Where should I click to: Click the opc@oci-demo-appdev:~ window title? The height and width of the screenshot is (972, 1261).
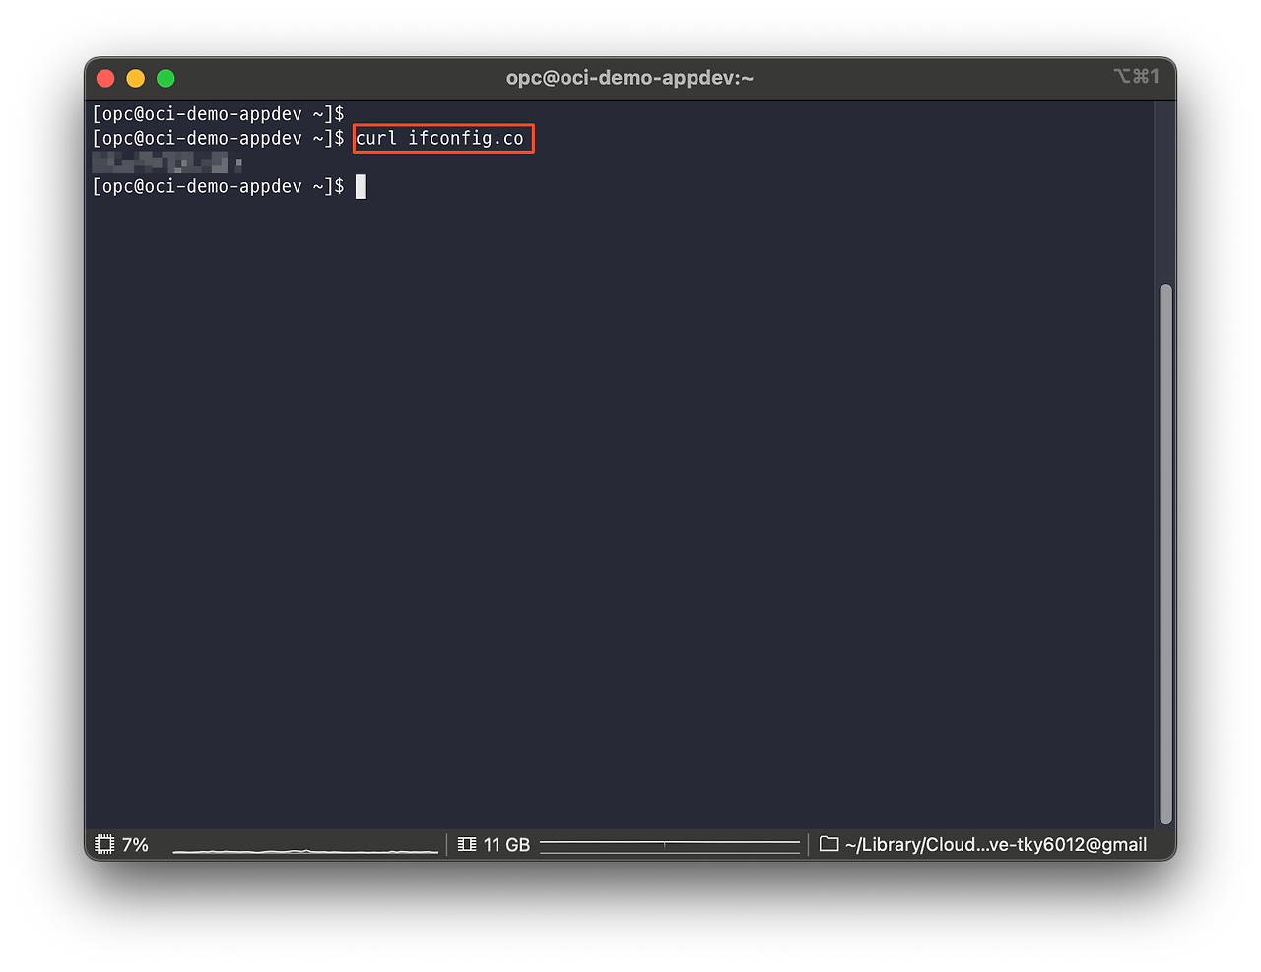[630, 78]
